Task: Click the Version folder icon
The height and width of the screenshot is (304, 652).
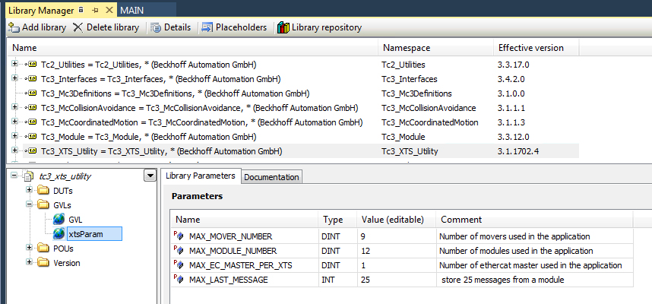Action: [x=43, y=263]
